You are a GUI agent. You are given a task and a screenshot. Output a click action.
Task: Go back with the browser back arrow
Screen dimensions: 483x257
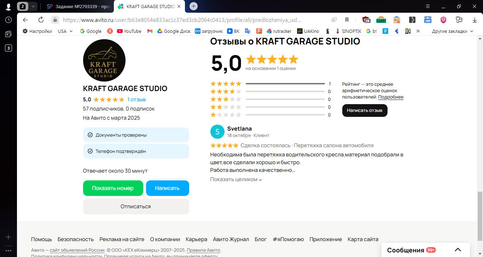(25, 20)
